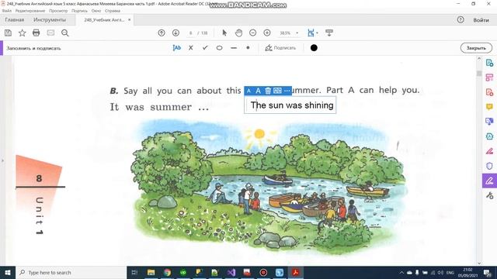Open the Справка menu

tap(113, 11)
